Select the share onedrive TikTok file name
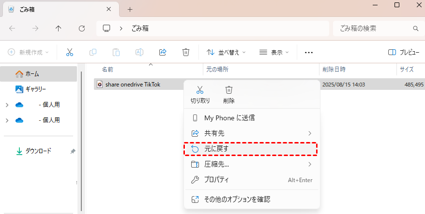Image resolution: width=425 pixels, height=214 pixels. [x=133, y=85]
